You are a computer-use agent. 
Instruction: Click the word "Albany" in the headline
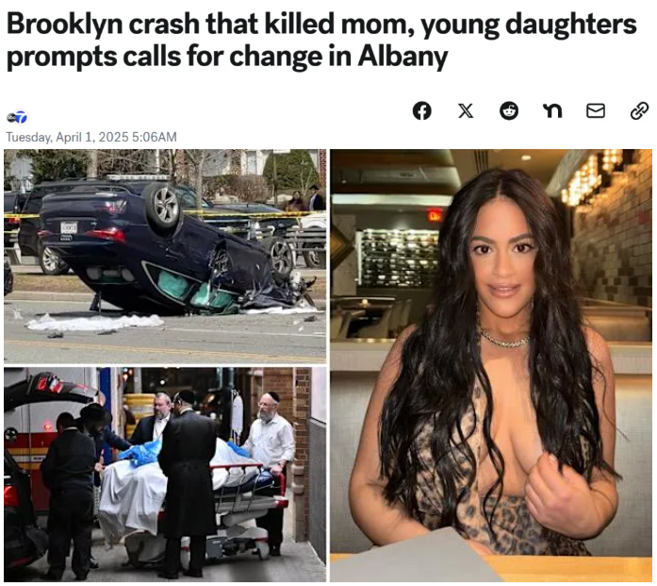coord(402,57)
